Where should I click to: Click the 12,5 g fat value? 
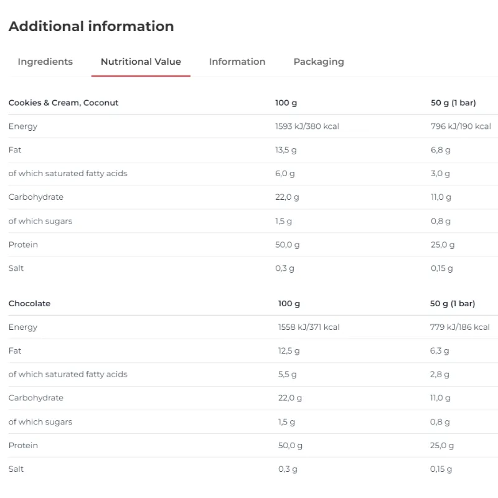[x=289, y=351]
